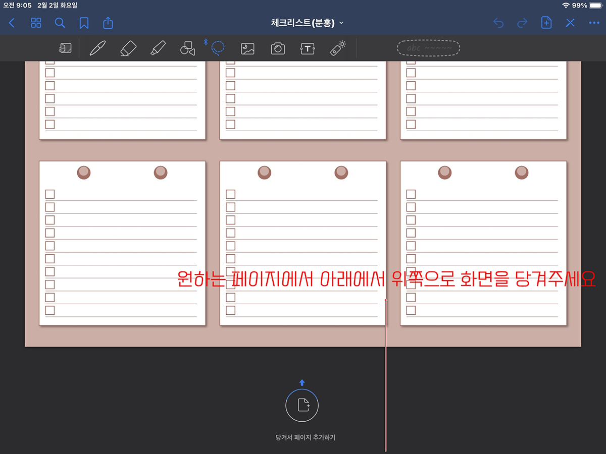606x454 pixels.
Task: Select the Camera tool
Action: pos(278,48)
